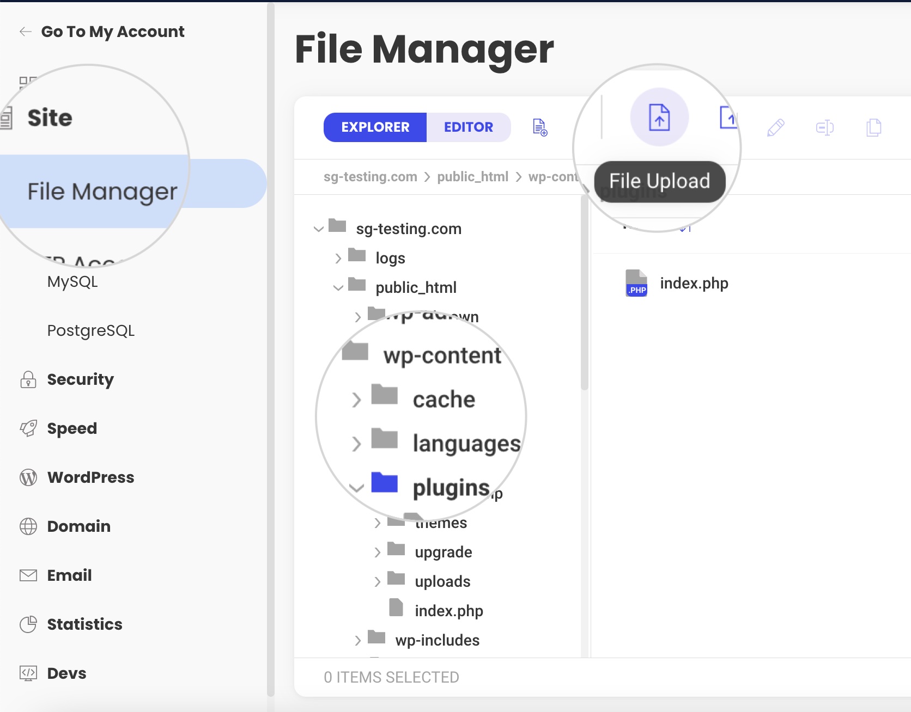
Task: Click the cache folder icon
Action: tap(385, 394)
